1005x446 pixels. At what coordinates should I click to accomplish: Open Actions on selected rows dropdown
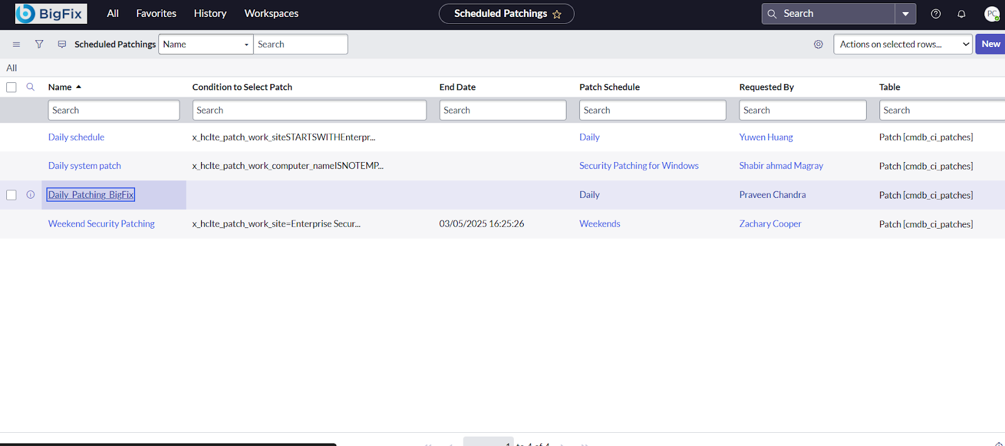pos(903,44)
